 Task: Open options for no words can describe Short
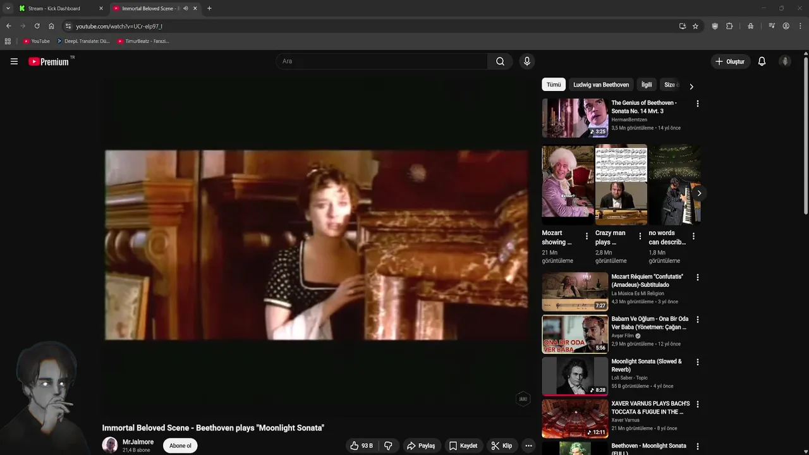(x=693, y=236)
